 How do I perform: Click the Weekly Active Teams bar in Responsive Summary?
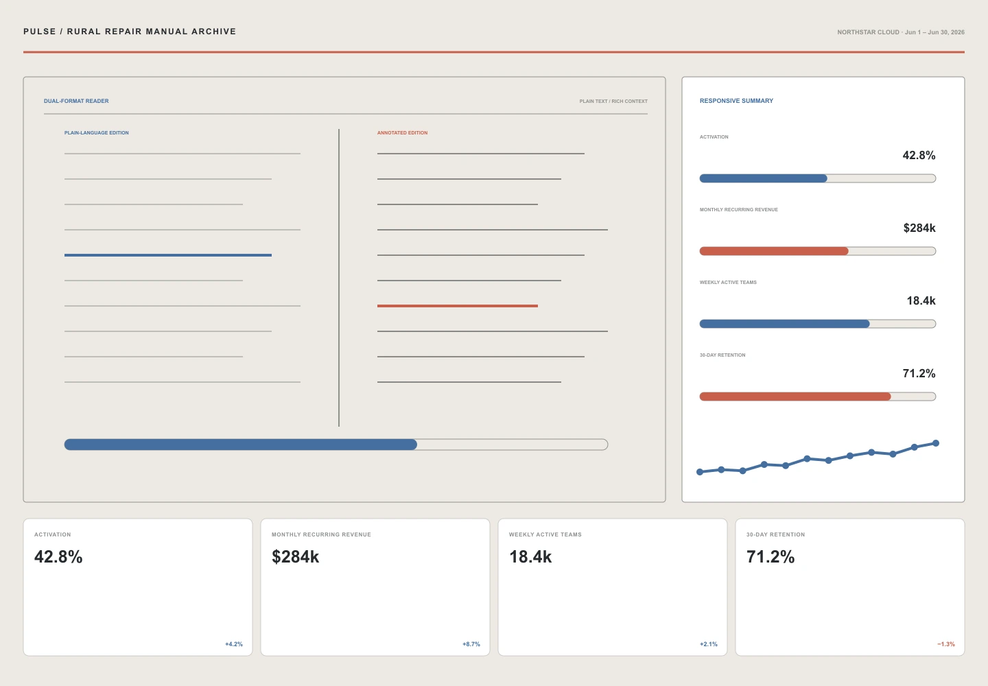pyautogui.click(x=818, y=324)
